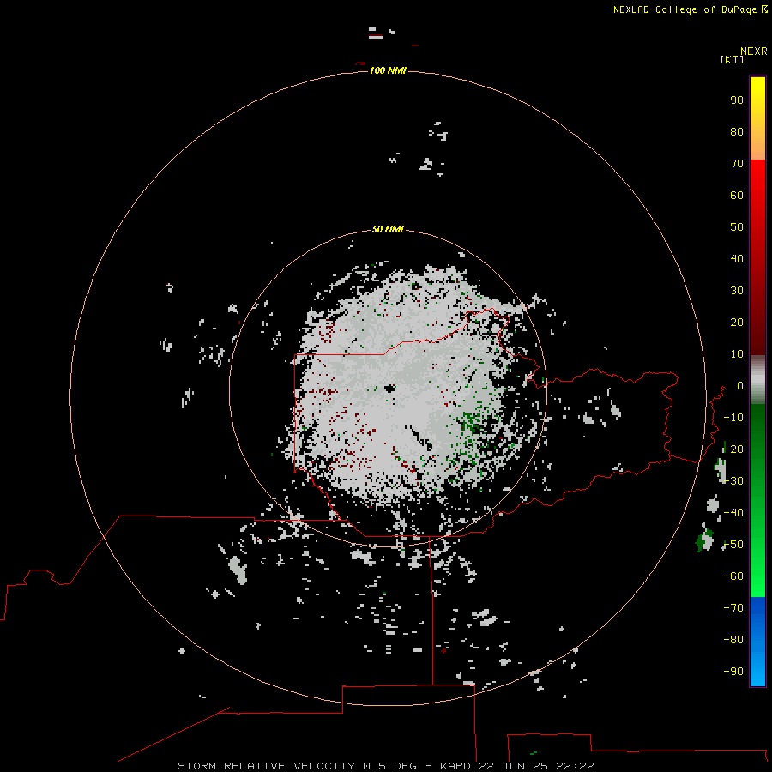Click the 30 knot scale label
Screen dimensions: 772x772
[737, 291]
